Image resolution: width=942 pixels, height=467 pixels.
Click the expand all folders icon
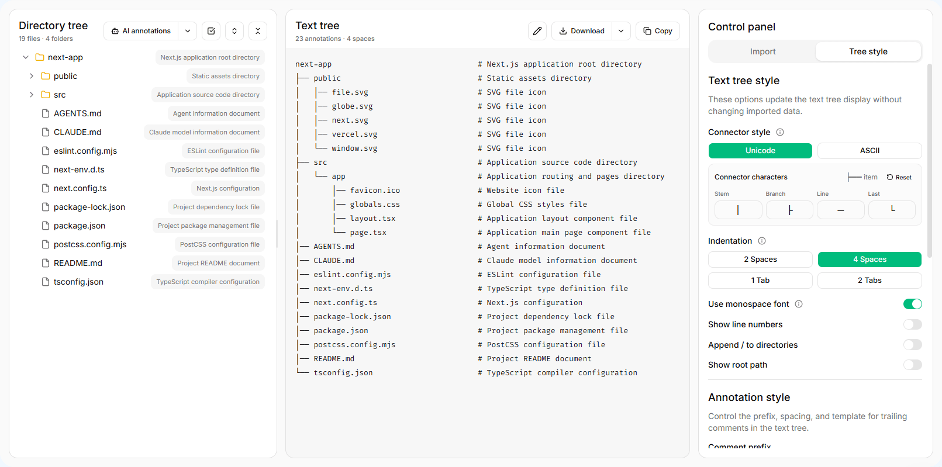coord(234,31)
